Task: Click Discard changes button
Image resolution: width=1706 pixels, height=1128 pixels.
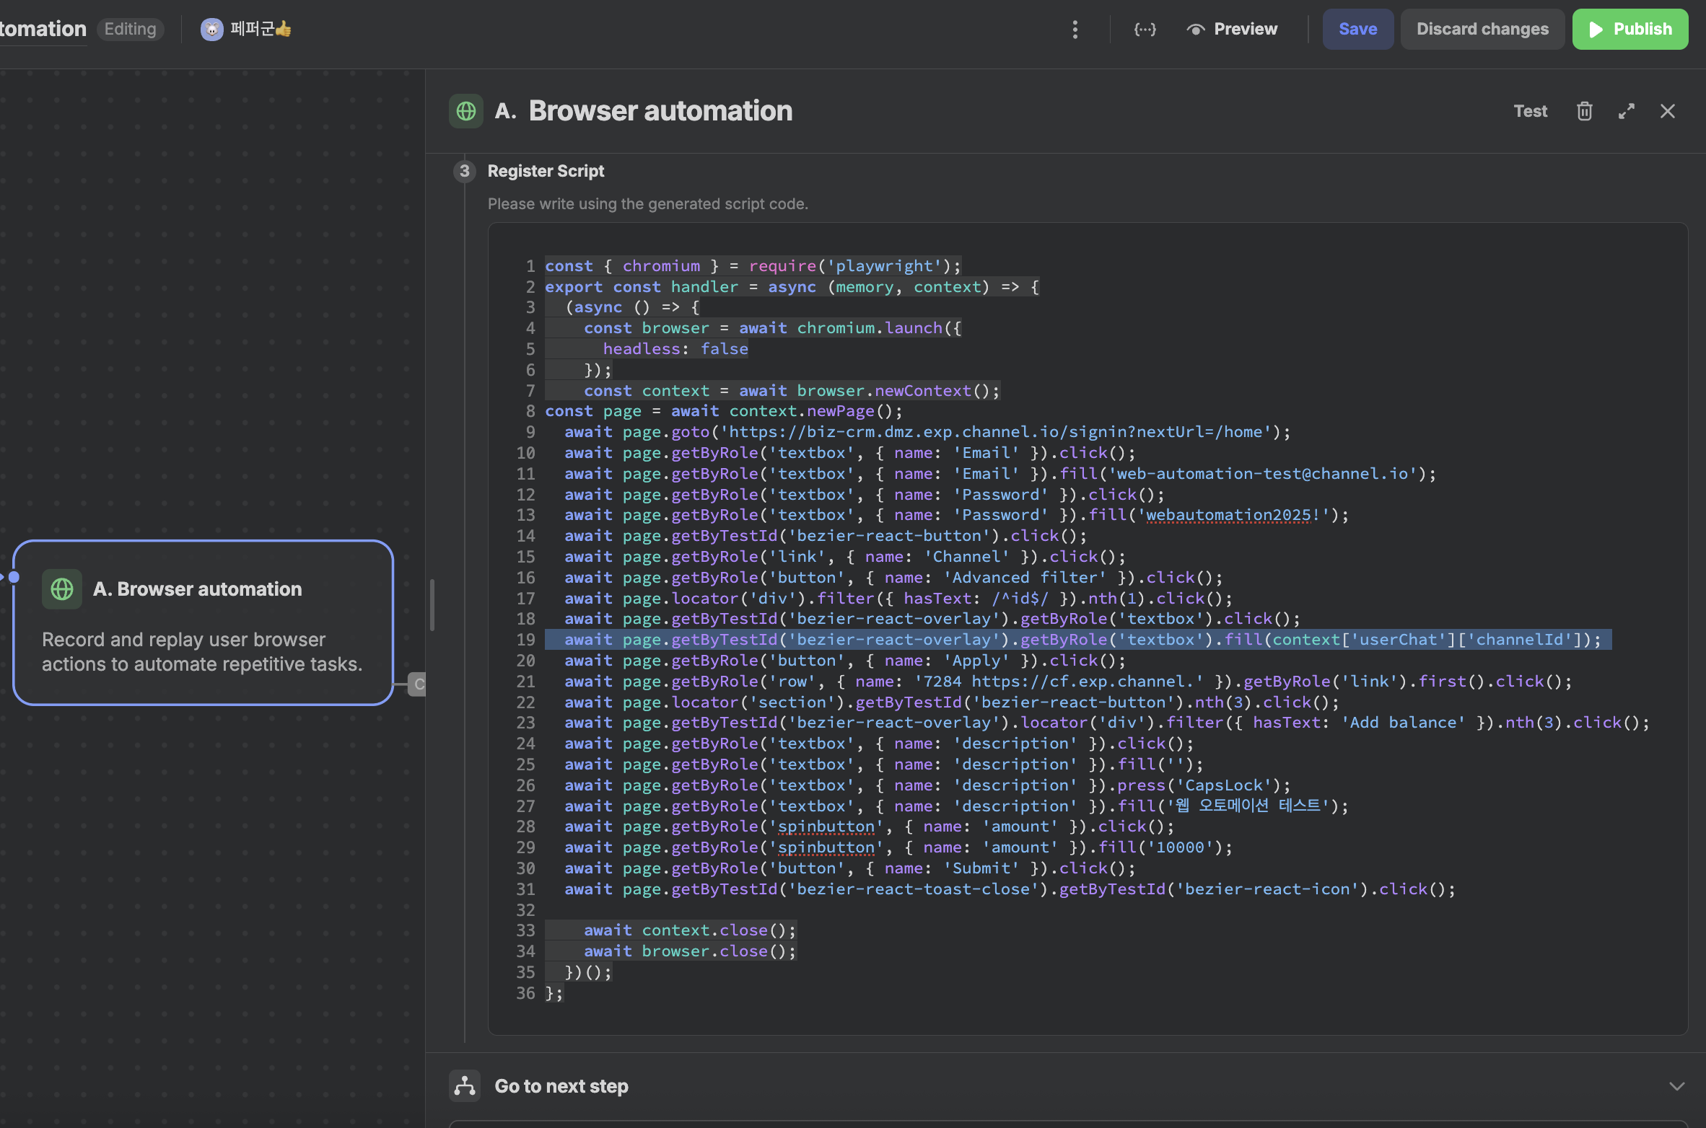Action: (x=1482, y=30)
